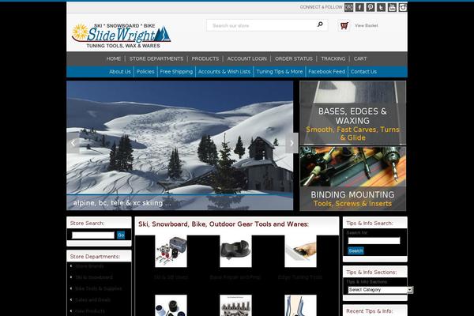This screenshot has height=316, width=474.
Task: Click the first icon after Connect & Follow
Action: (348, 7)
